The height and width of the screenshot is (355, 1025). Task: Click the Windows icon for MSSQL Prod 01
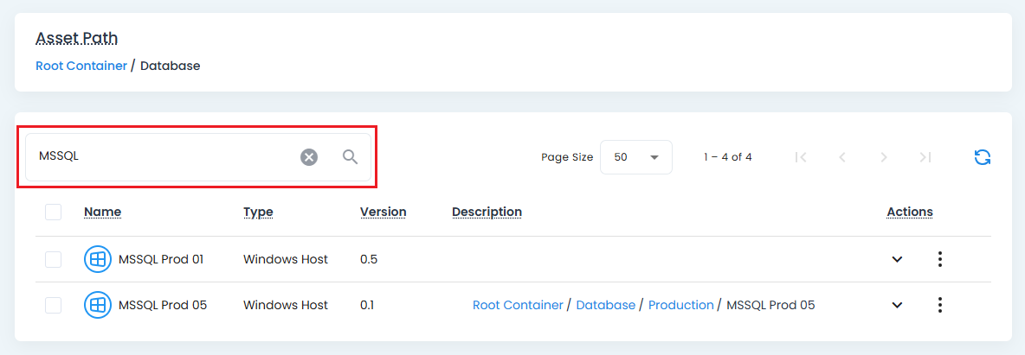98,259
